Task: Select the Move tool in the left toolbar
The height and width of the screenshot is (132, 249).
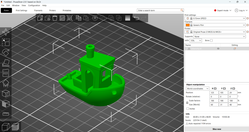Action: 6,32
